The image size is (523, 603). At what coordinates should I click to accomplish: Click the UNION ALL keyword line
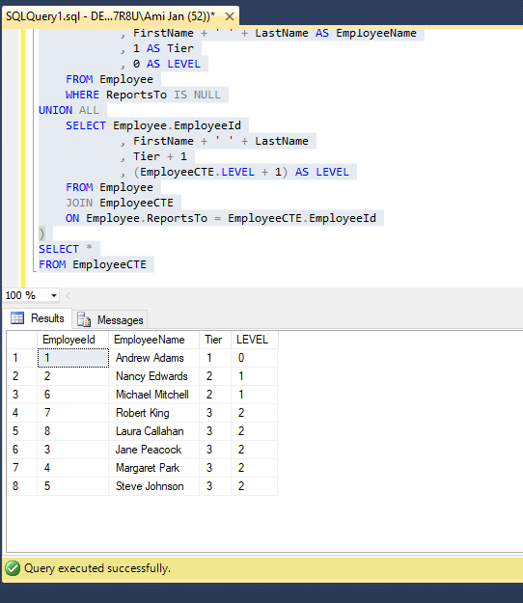tap(69, 110)
